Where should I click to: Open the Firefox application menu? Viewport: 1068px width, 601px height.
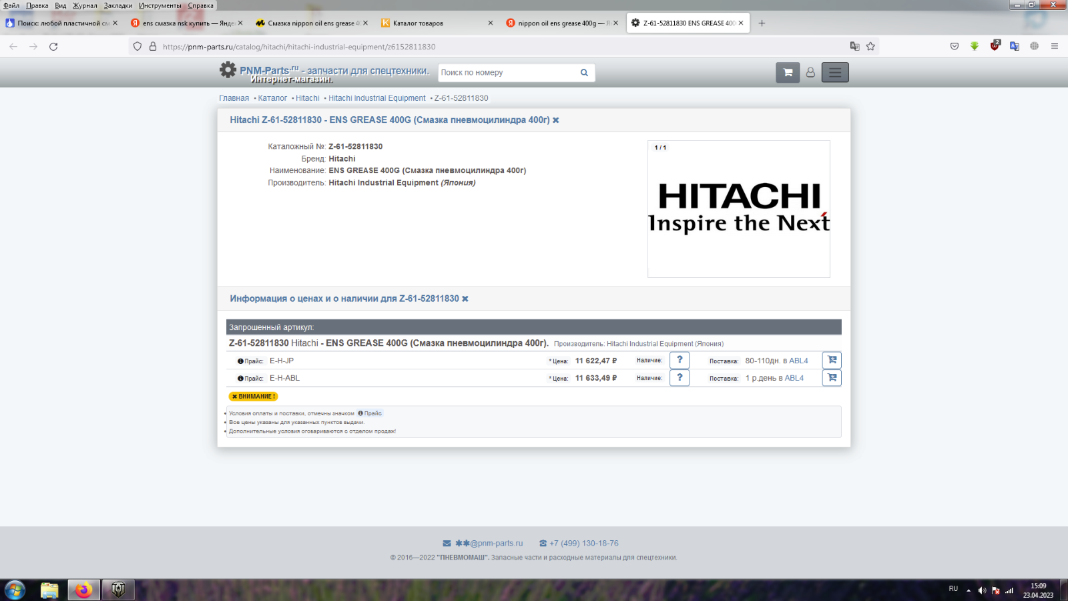click(x=1055, y=47)
